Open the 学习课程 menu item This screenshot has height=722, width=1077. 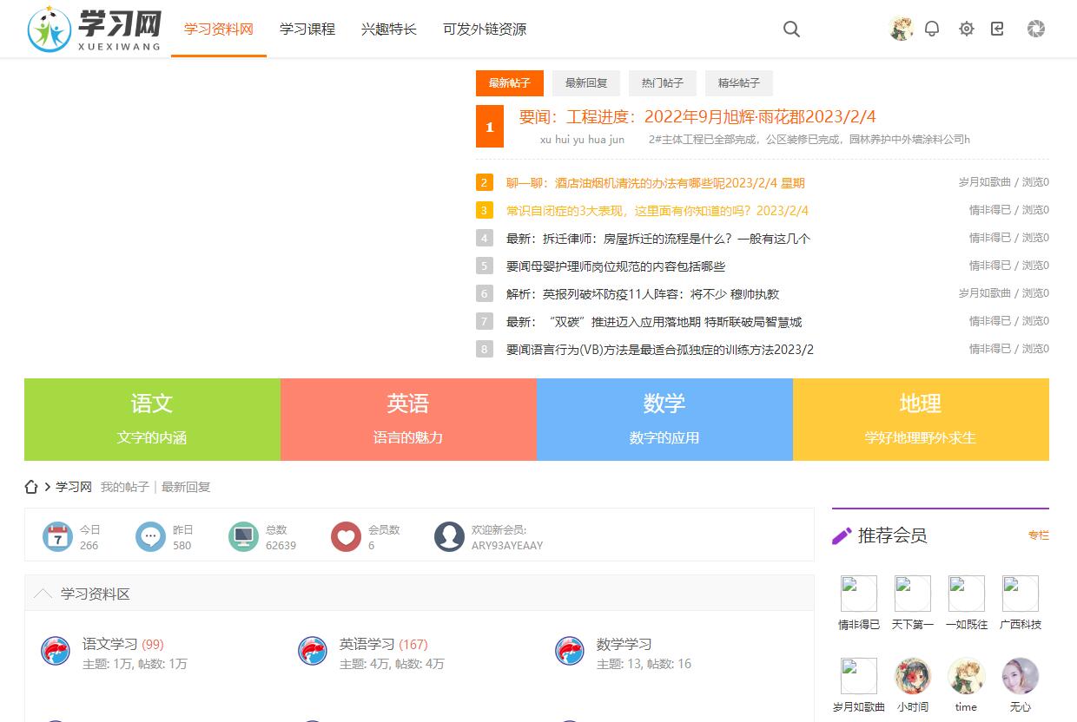(306, 29)
